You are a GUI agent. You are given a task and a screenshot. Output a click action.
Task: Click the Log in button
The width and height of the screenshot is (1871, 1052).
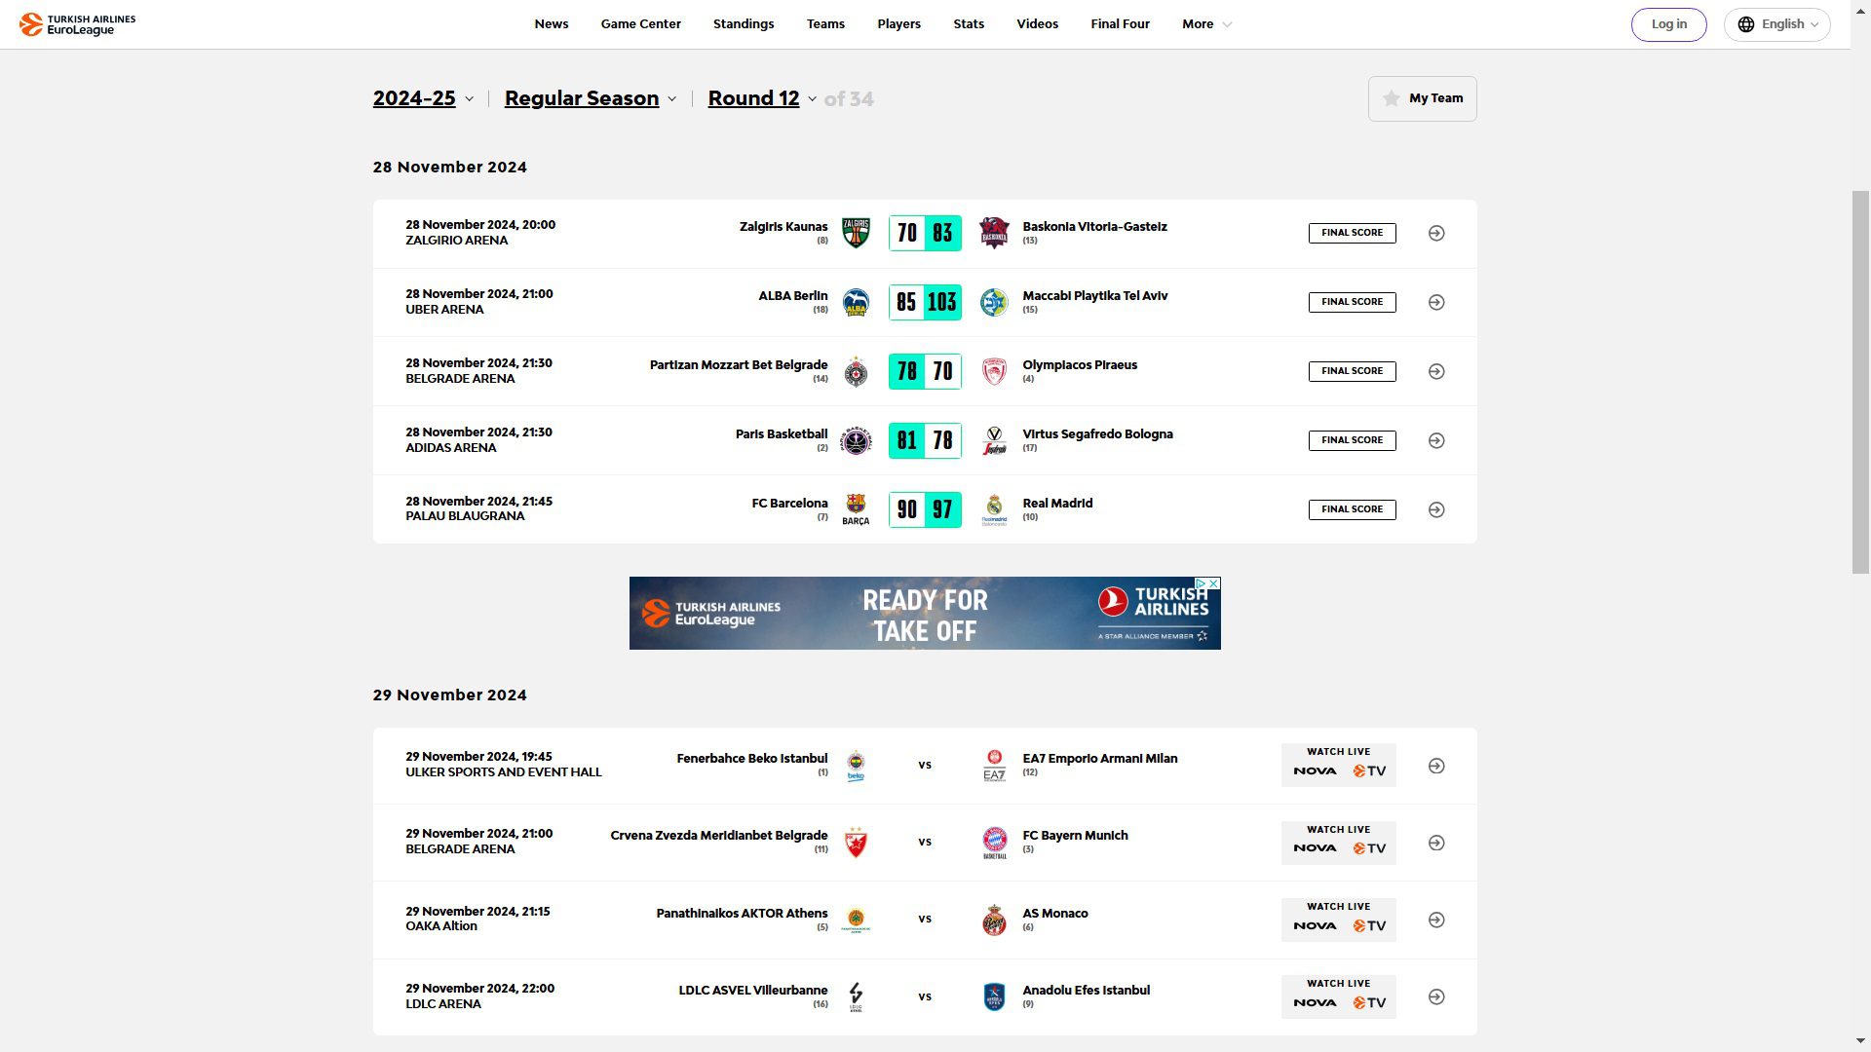(x=1668, y=24)
